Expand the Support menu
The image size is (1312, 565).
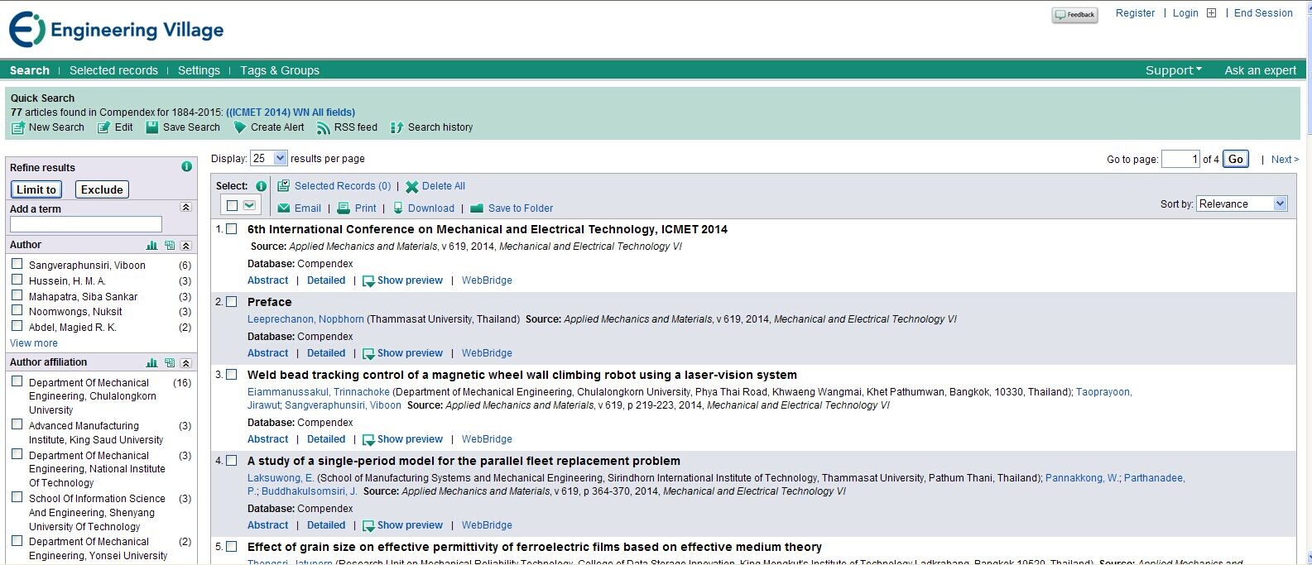[1174, 70]
